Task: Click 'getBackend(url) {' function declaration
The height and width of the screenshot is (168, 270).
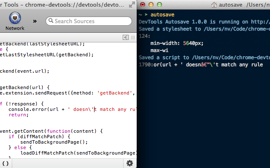Action: click(24, 87)
